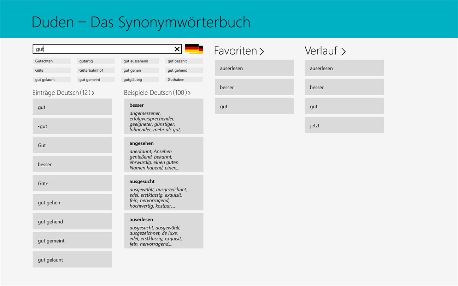Click the Beispiele Deutsch heading
458x286 pixels.
pos(155,93)
